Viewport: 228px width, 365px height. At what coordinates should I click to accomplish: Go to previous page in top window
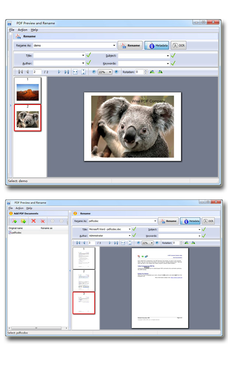click(x=27, y=72)
